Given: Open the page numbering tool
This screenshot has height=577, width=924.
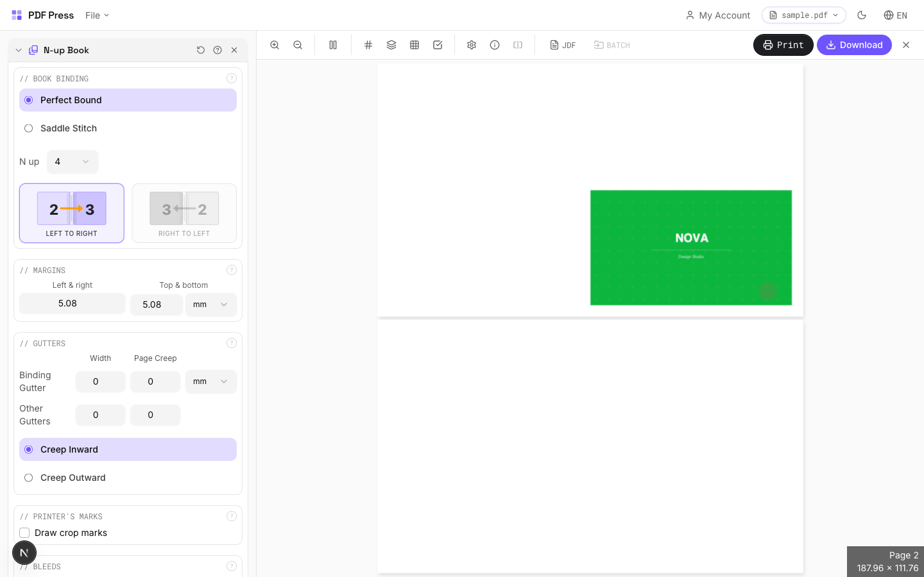Looking at the screenshot, I should point(368,45).
